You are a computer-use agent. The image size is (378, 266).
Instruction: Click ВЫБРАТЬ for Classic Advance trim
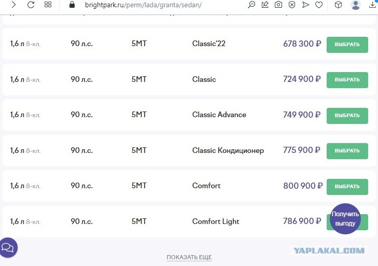coord(347,116)
